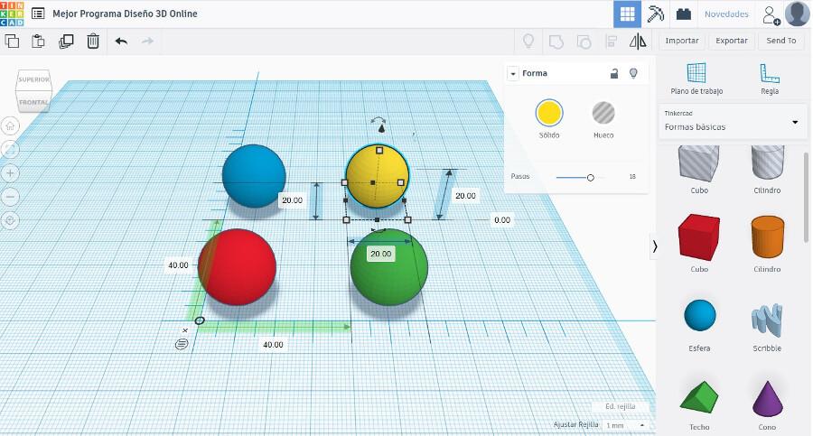This screenshot has width=813, height=436.
Task: Delete selection with the trash icon
Action: (x=93, y=41)
